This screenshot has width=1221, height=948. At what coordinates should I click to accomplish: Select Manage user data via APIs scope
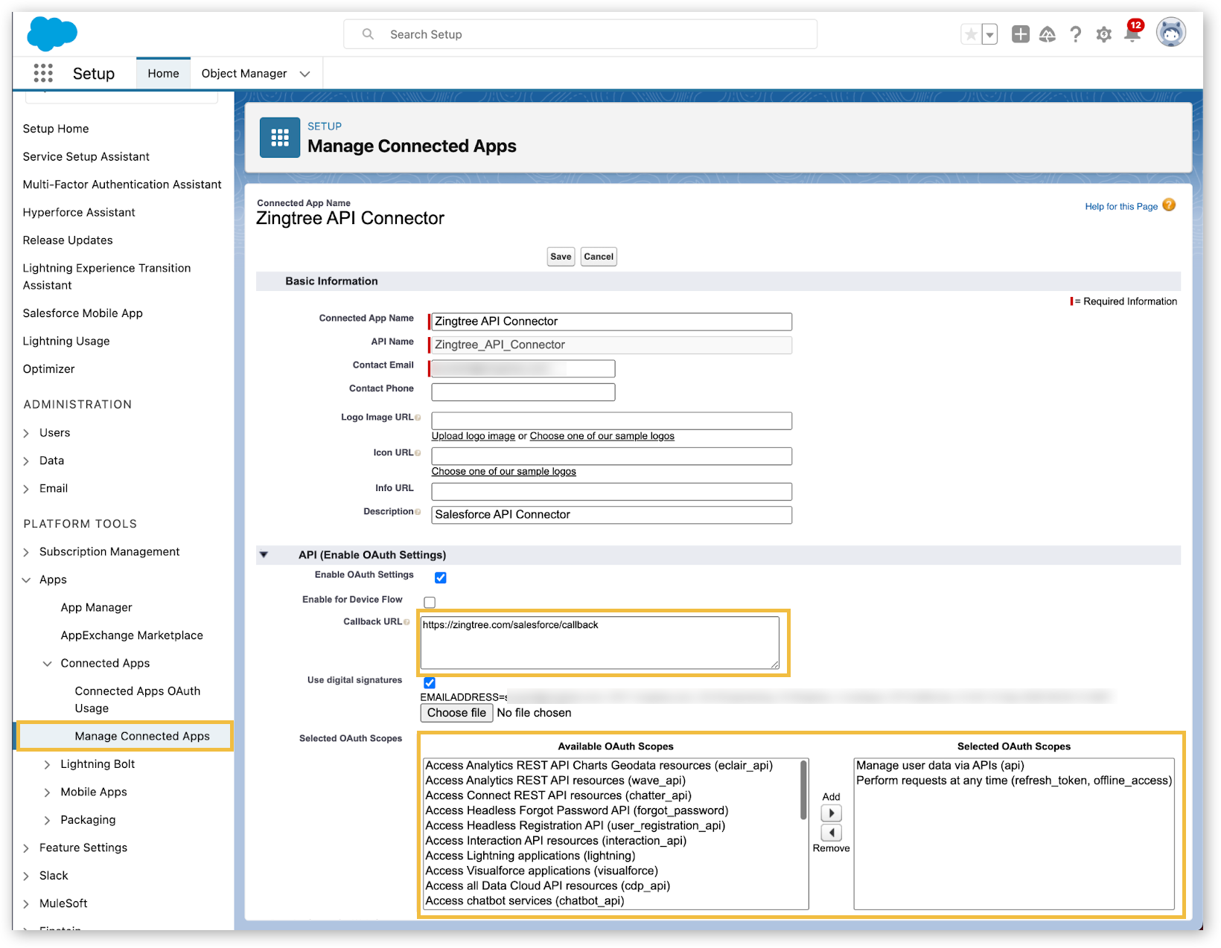(x=940, y=766)
